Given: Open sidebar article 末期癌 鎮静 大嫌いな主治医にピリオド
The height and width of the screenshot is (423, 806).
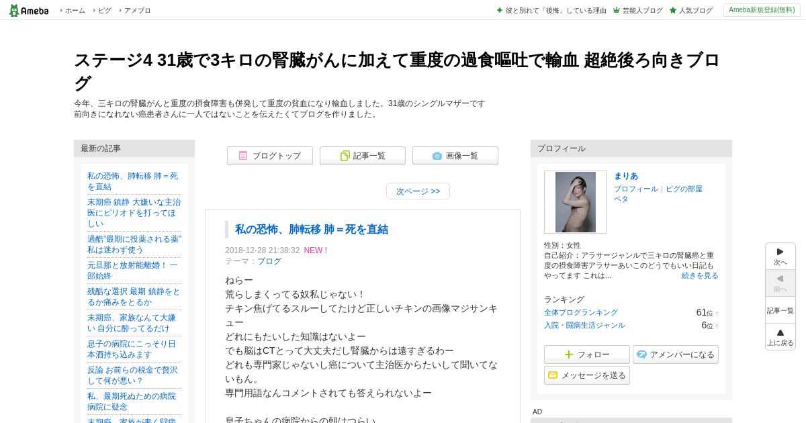Looking at the screenshot, I should 134,213.
